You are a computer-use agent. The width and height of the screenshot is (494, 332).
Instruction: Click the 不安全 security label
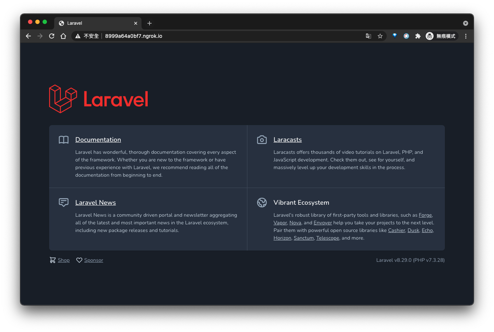tap(91, 36)
